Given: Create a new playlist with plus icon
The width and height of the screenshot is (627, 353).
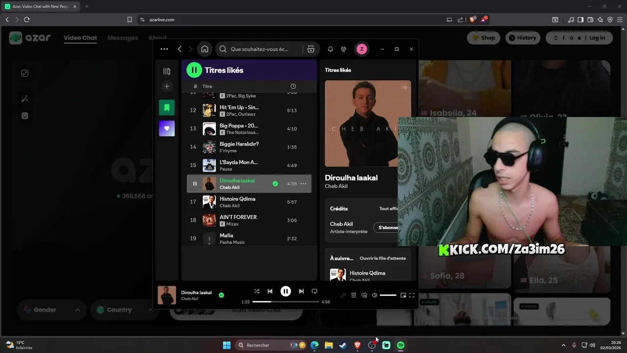Looking at the screenshot, I should (x=167, y=86).
